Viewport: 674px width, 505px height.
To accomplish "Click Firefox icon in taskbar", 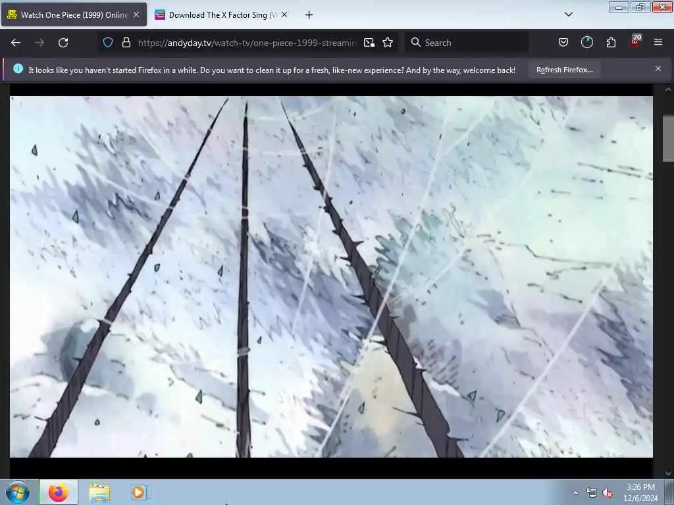I will click(59, 492).
